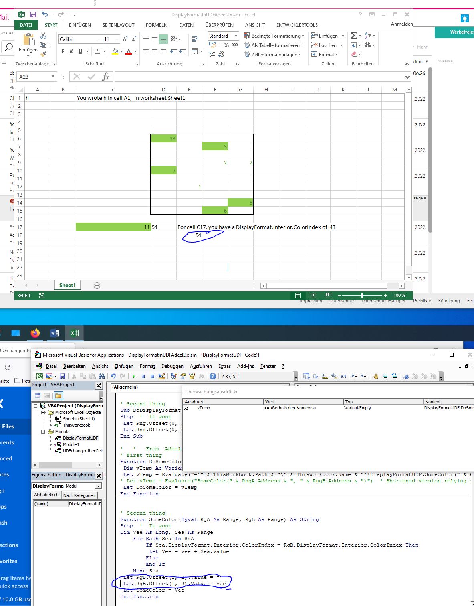Toggle Italic (K) in Excel ribbon
This screenshot has height=606, width=474.
click(71, 51)
